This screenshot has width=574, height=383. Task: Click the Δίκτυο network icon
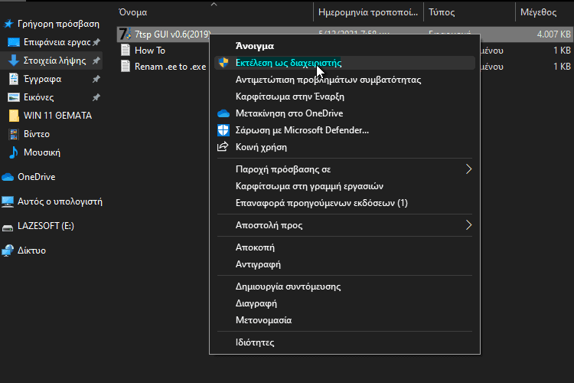(8, 250)
